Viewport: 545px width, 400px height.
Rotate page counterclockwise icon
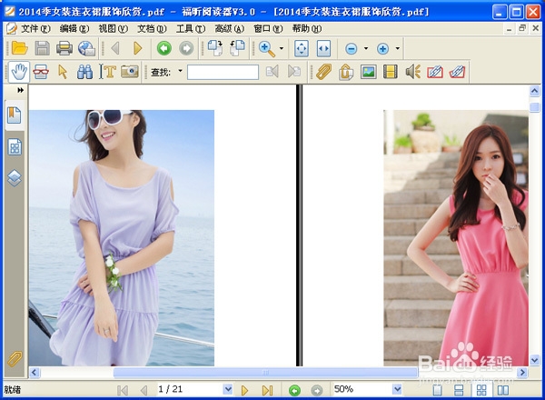coord(237,48)
